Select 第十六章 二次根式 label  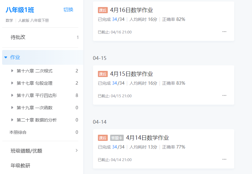35,71
